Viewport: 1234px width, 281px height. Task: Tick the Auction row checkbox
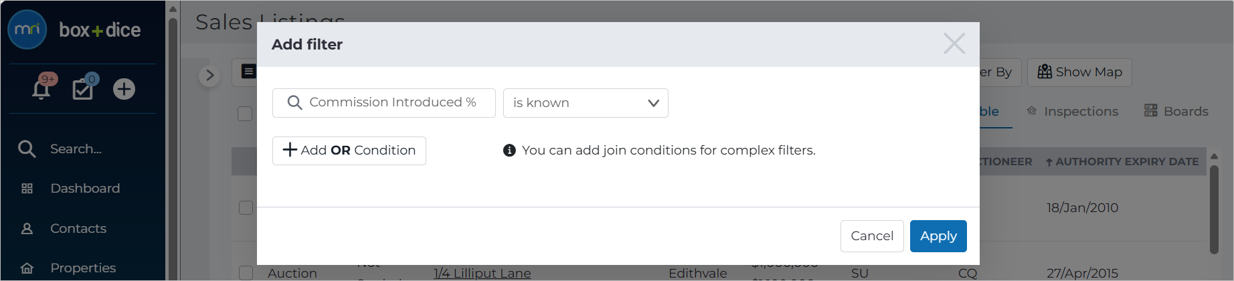pyautogui.click(x=246, y=272)
